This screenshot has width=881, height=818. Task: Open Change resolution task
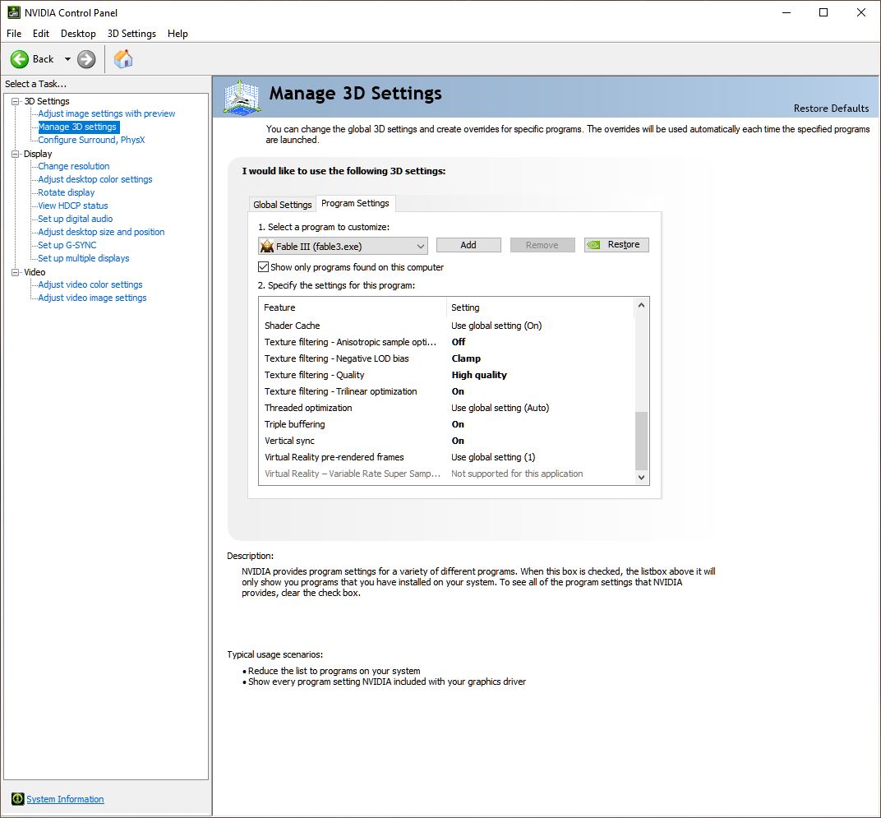(74, 166)
